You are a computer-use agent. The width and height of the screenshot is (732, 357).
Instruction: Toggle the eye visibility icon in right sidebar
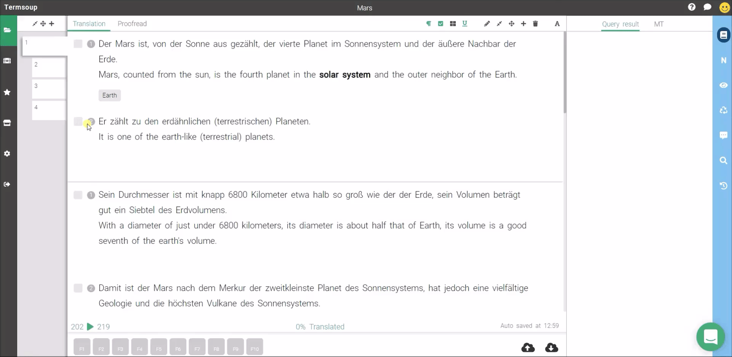(x=723, y=85)
